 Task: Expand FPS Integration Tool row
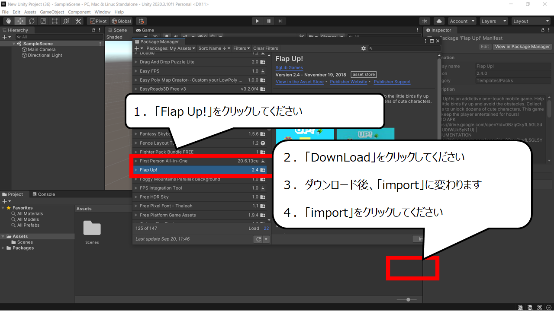coord(136,188)
